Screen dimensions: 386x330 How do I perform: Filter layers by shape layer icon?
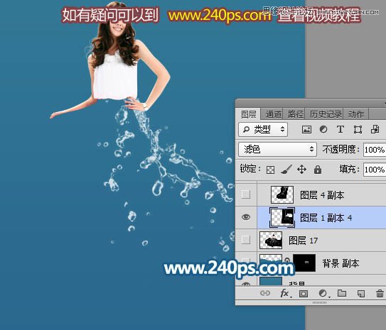coord(358,129)
